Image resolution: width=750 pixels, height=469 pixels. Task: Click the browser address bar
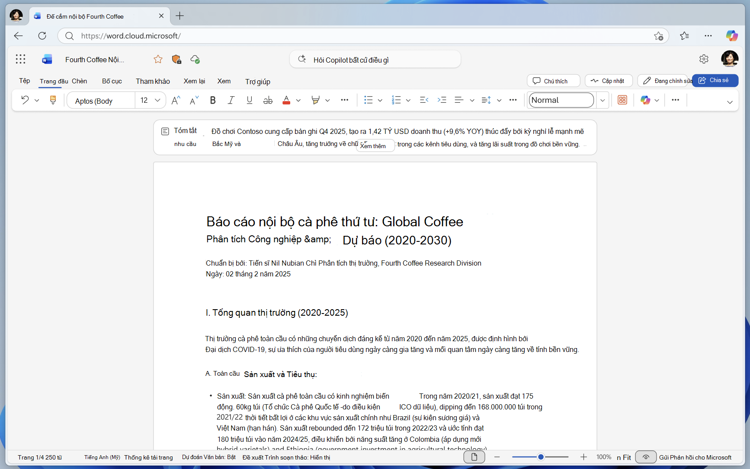point(363,36)
